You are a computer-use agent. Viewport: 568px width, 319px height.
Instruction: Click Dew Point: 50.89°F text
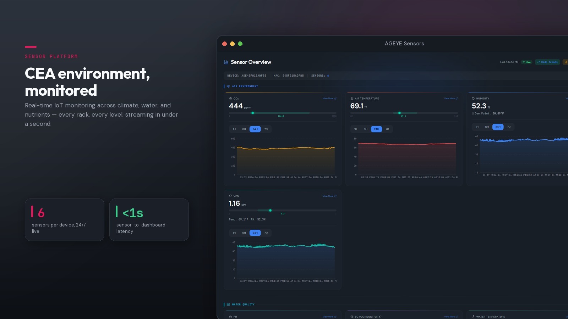(489, 113)
